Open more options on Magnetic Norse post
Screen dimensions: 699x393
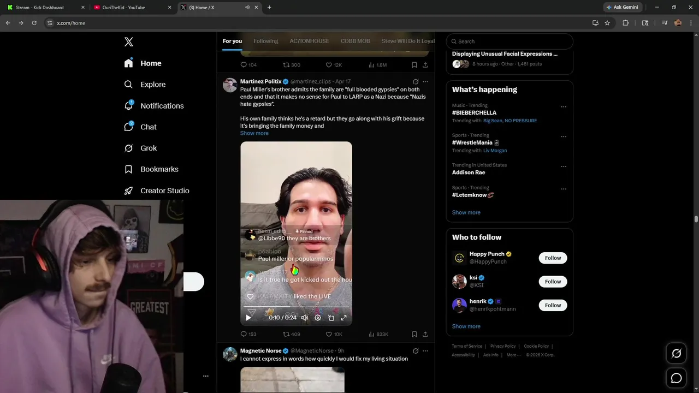[425, 351]
